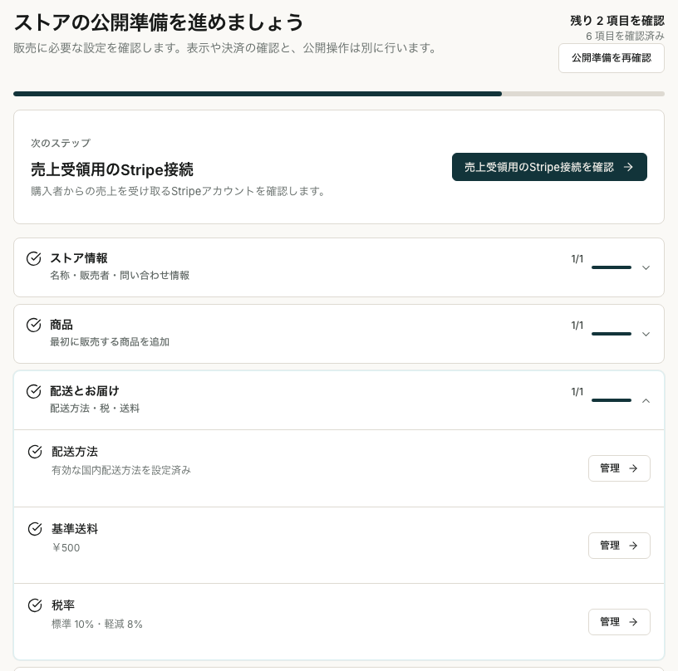
Task: Click the 公開準備を再確認 button
Action: click(x=612, y=58)
